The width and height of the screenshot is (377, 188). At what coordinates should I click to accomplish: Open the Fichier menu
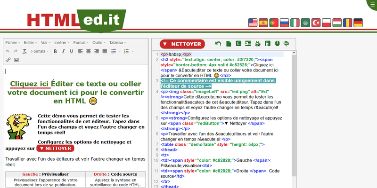pyautogui.click(x=13, y=42)
